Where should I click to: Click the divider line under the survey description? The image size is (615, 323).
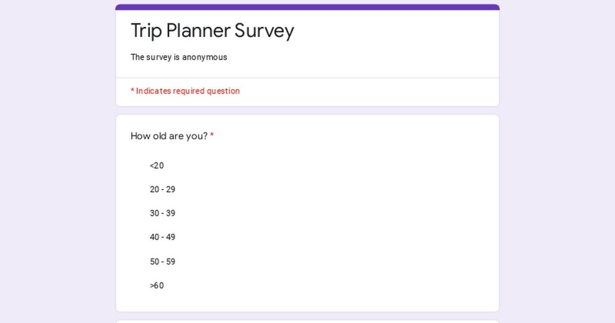[x=307, y=78]
